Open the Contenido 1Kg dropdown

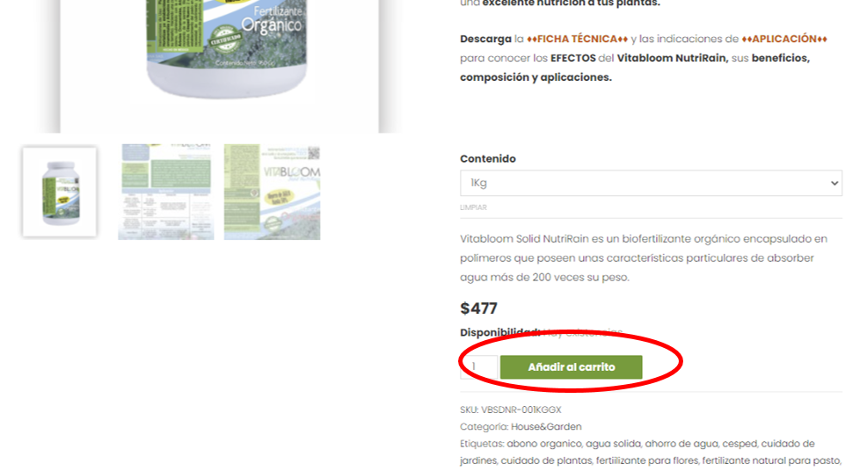[x=651, y=183]
